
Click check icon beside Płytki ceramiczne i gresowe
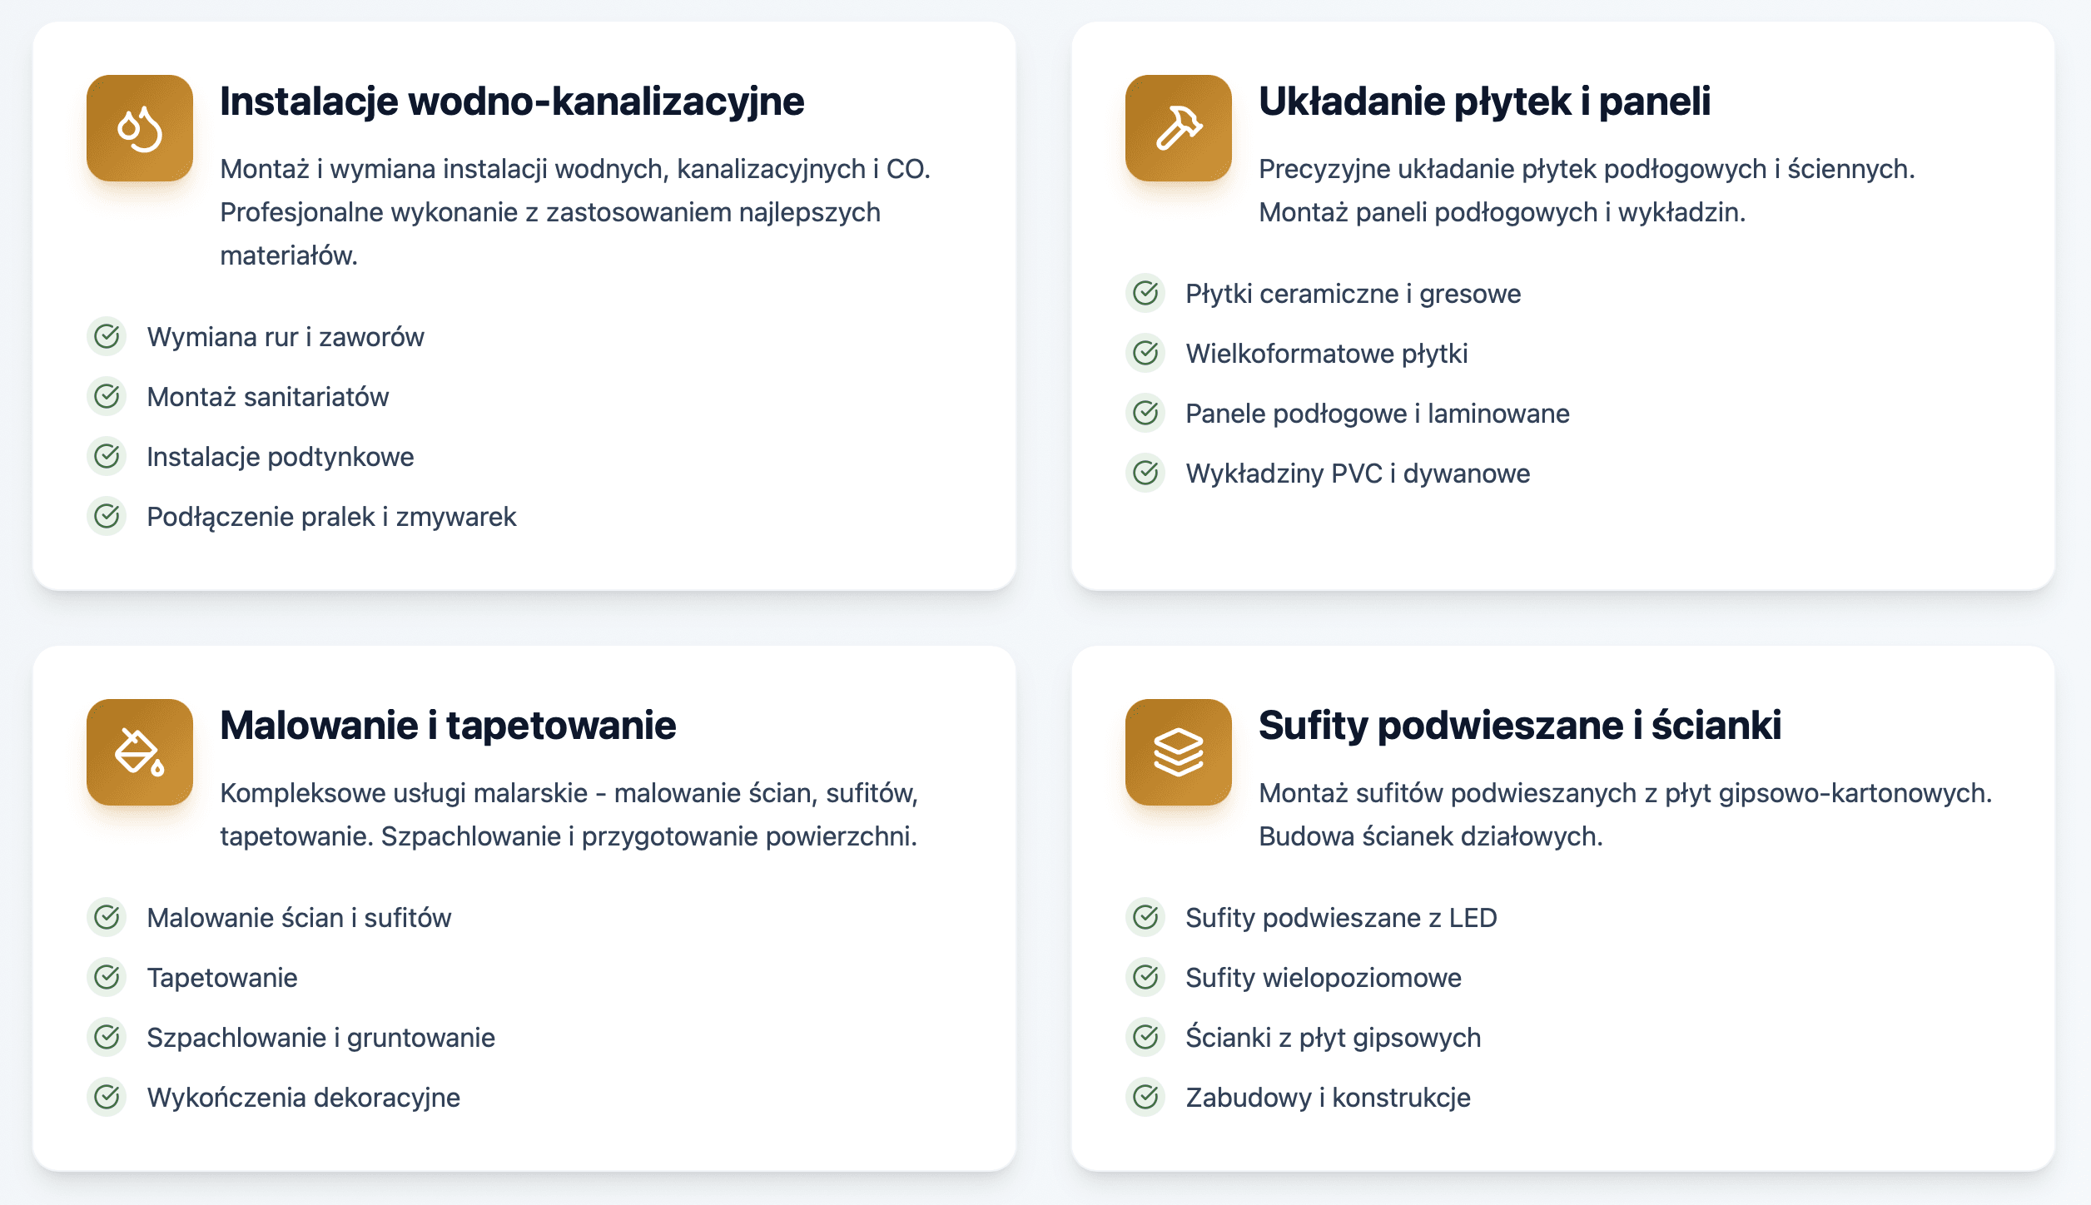click(x=1145, y=293)
